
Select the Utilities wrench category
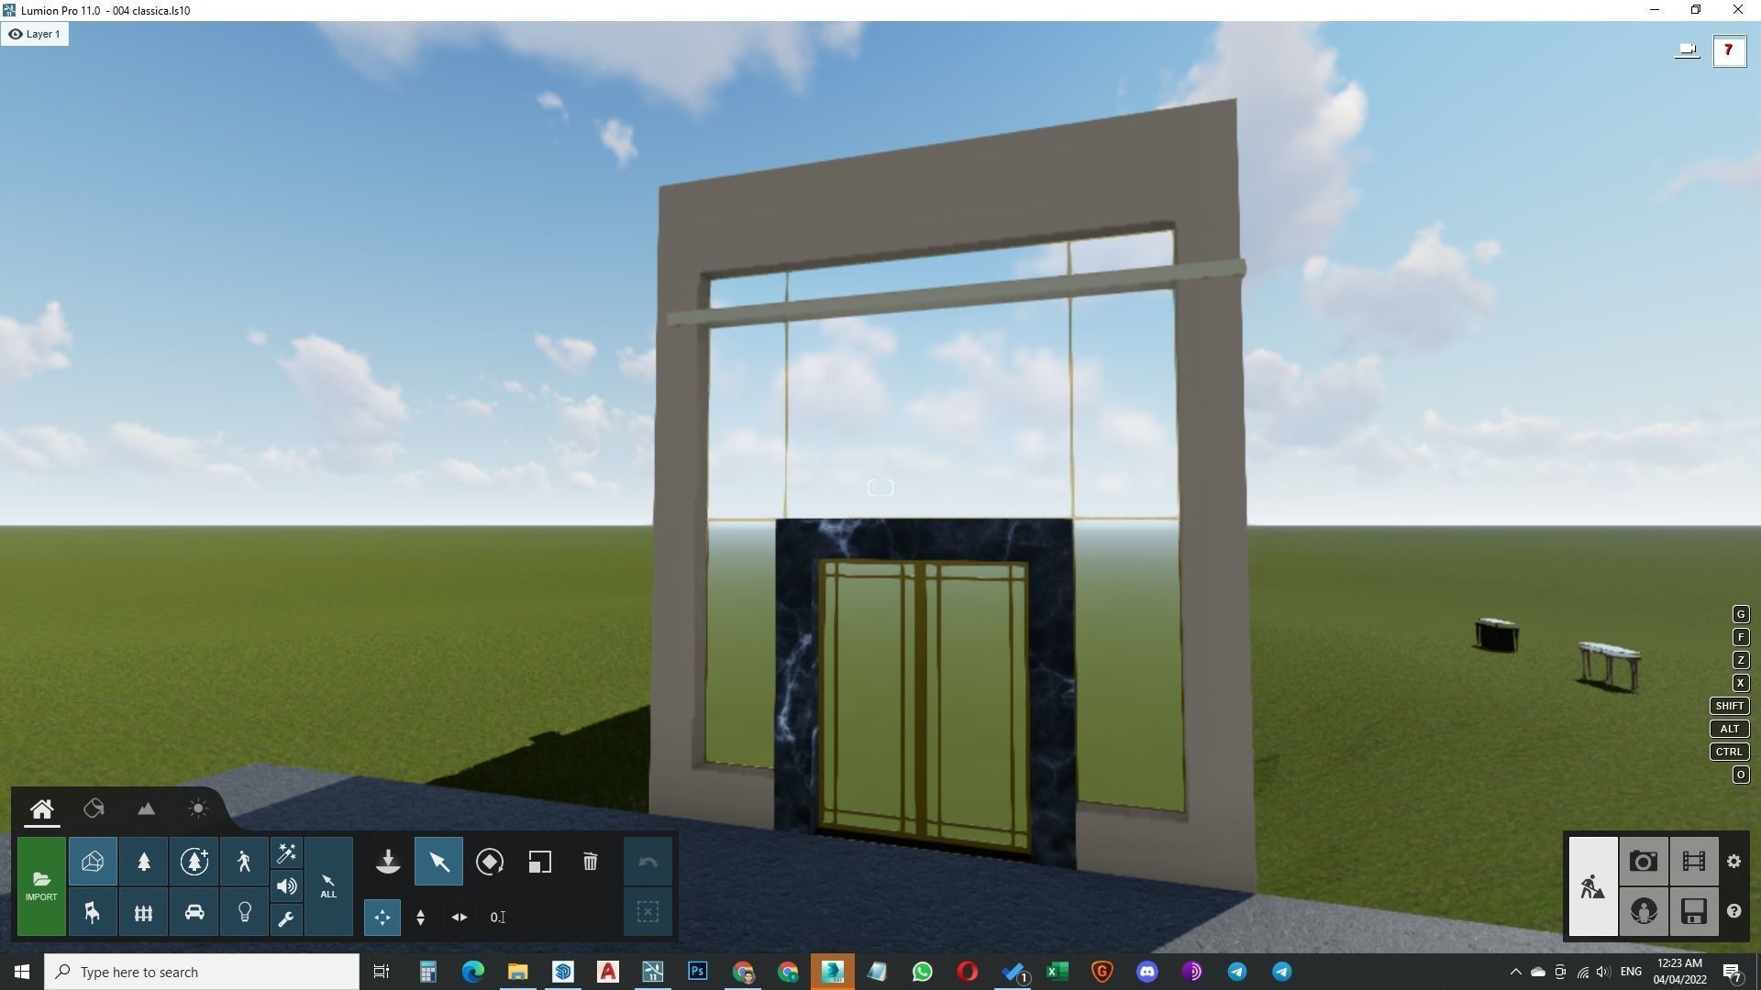click(x=286, y=919)
